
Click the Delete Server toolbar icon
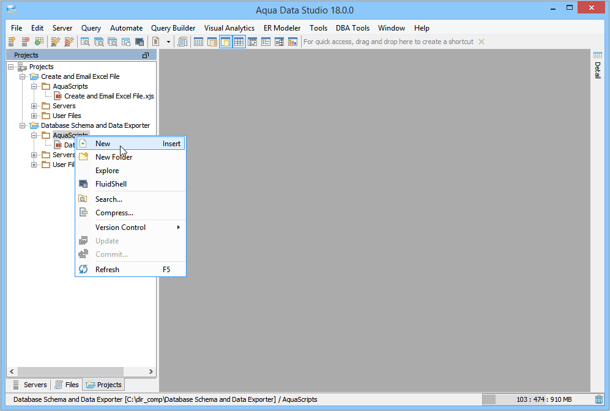pos(25,42)
